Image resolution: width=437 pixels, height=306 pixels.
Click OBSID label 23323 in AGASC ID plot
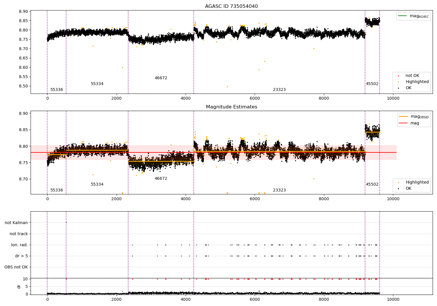279,90
